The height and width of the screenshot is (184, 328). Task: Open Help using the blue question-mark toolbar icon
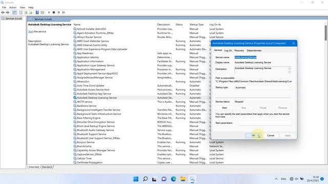37,12
